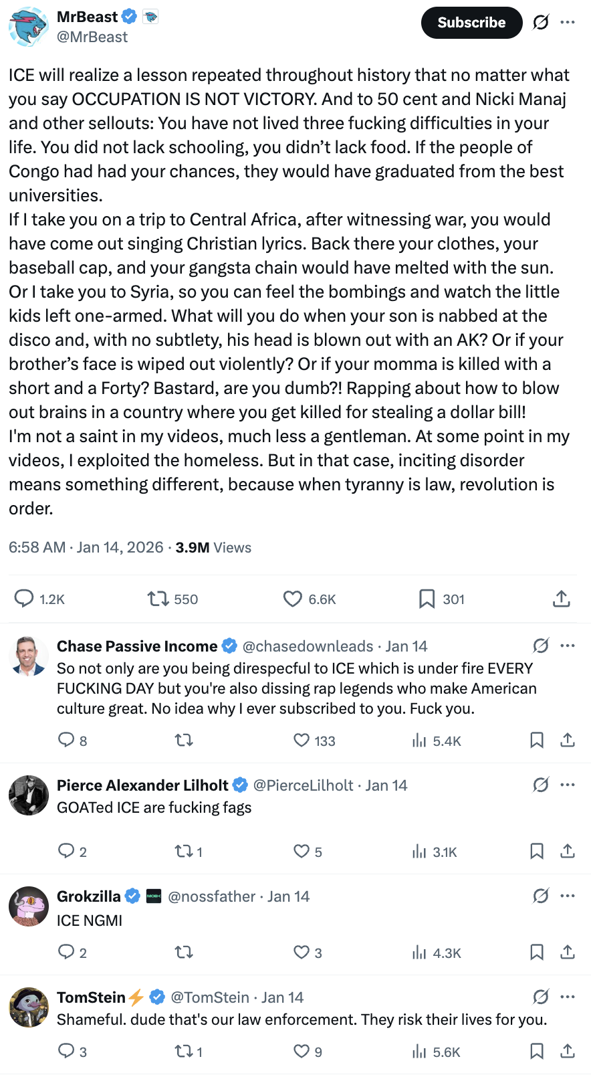Repost the main MrBeast post
Image resolution: width=591 pixels, height=1077 pixels.
coord(158,599)
